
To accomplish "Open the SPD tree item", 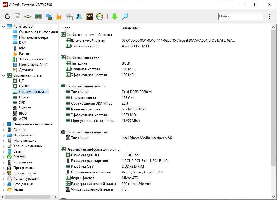I will (x=19, y=103).
